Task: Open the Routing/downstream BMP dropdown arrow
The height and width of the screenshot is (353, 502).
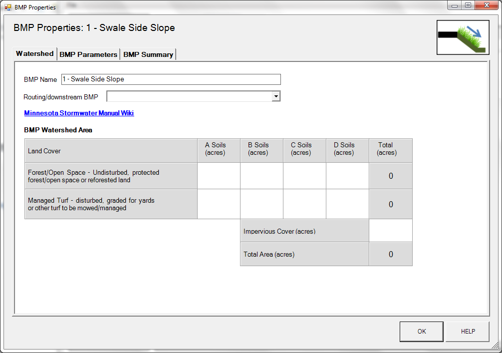Action: coord(276,96)
